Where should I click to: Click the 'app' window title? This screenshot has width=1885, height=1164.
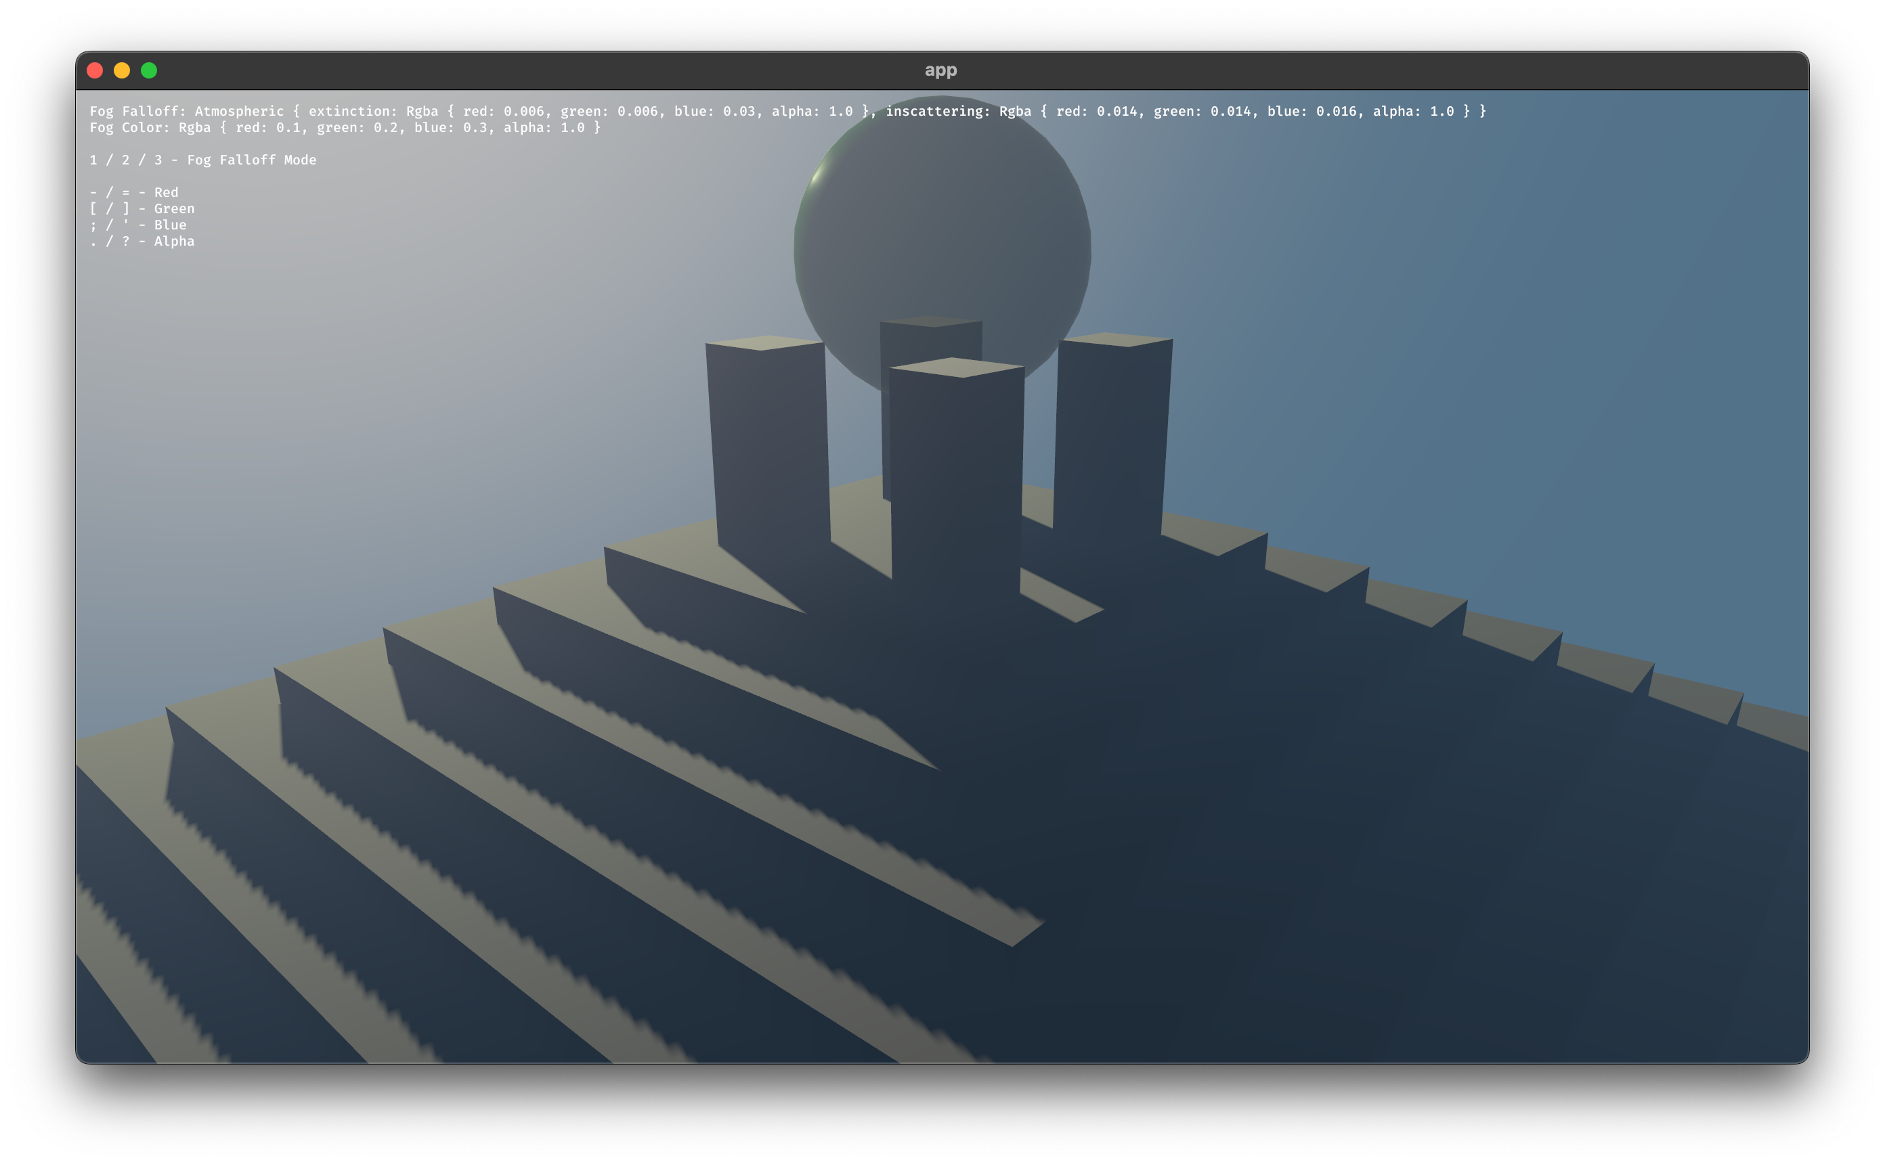[x=941, y=70]
